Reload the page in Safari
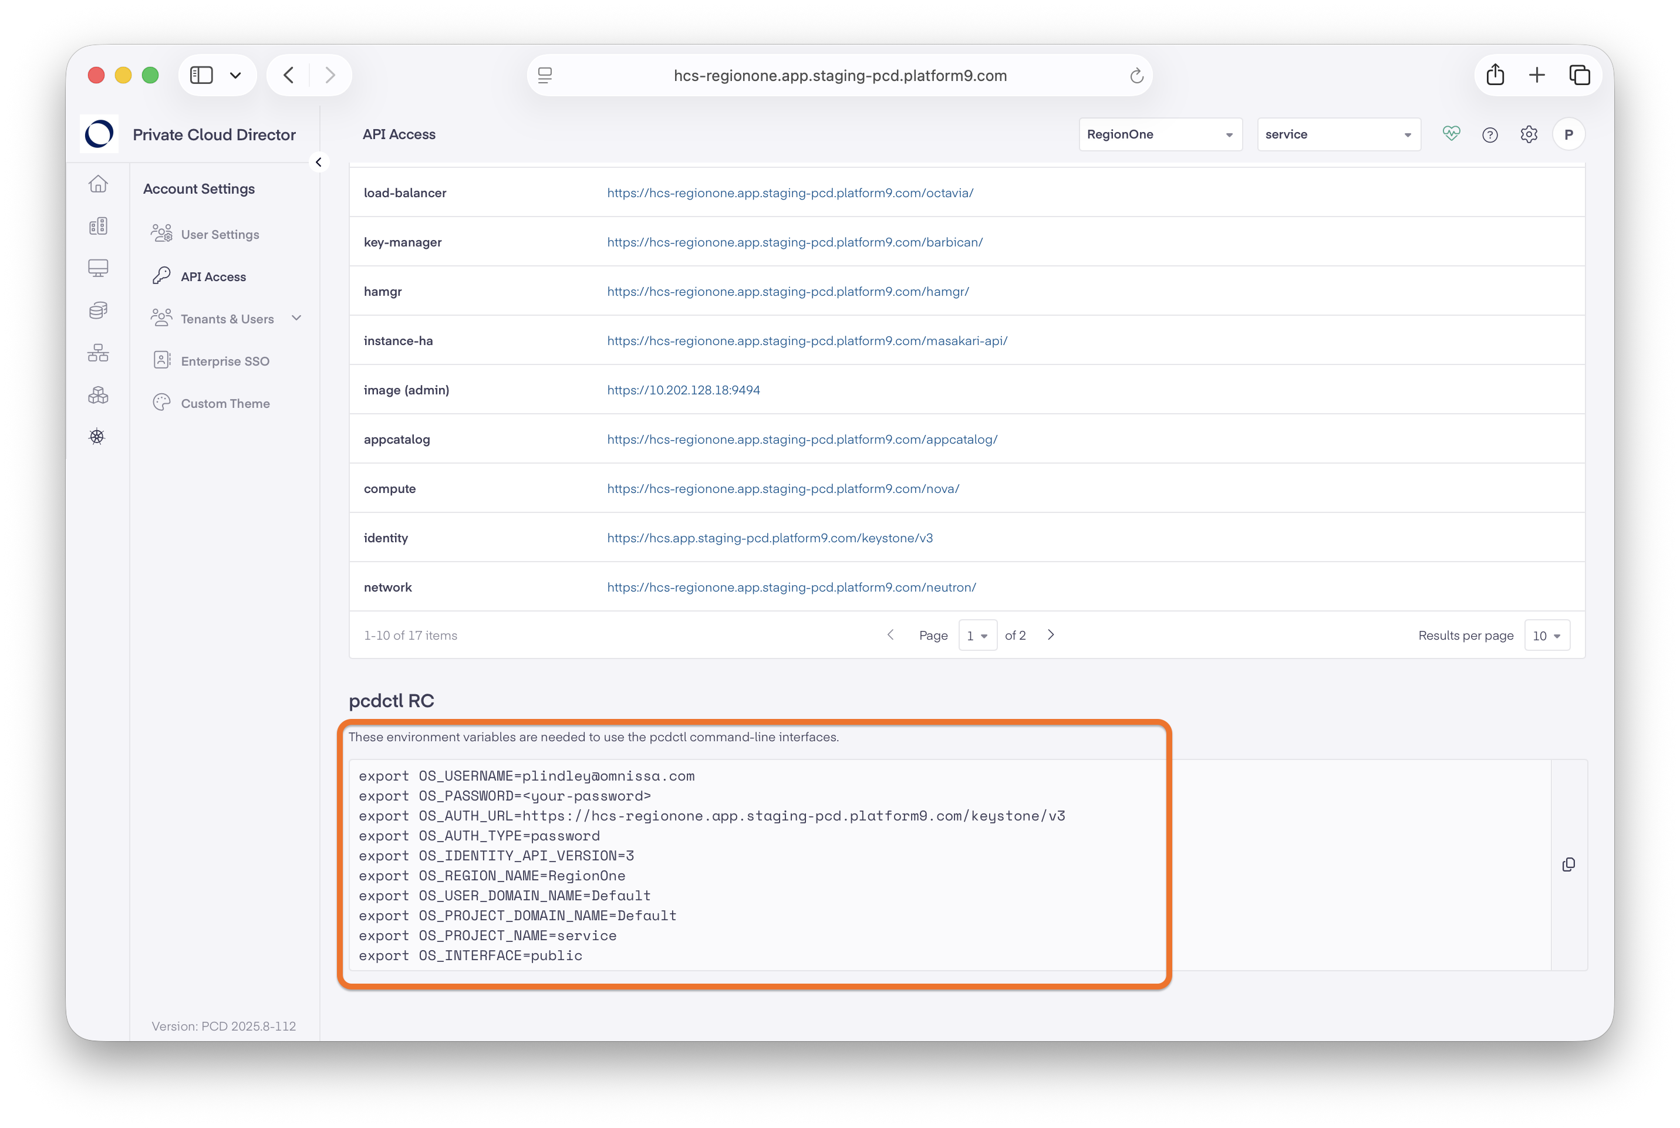 pos(1136,76)
